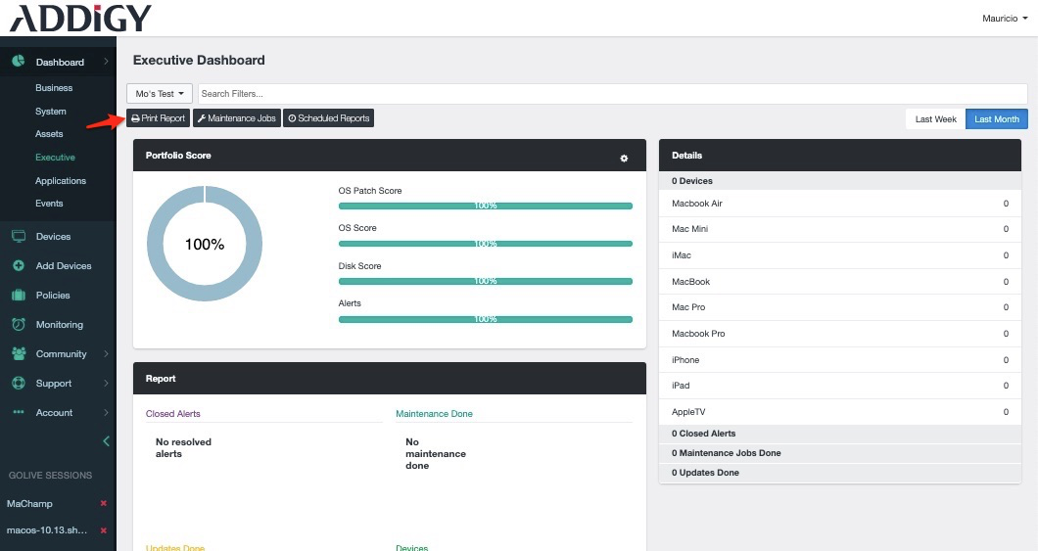This screenshot has width=1038, height=551.
Task: Select the Macbook Air row
Action: coord(839,203)
